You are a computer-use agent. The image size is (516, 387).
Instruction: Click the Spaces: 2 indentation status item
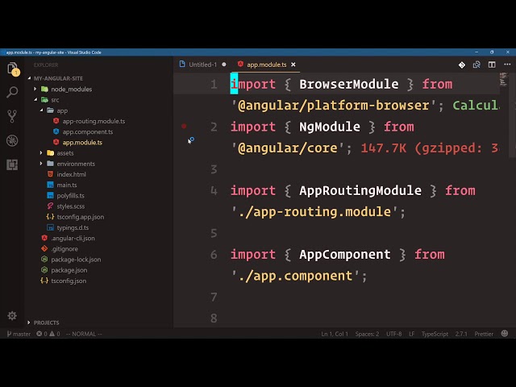click(x=367, y=334)
